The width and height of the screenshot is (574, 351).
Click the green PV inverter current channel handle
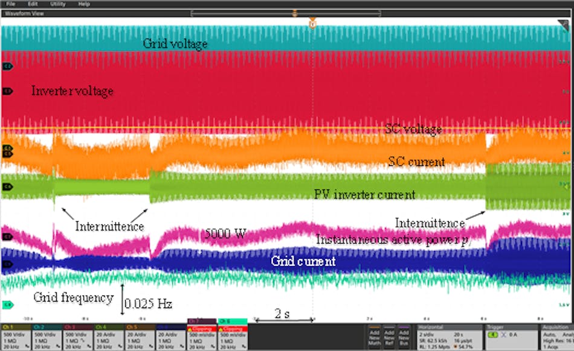click(x=7, y=187)
